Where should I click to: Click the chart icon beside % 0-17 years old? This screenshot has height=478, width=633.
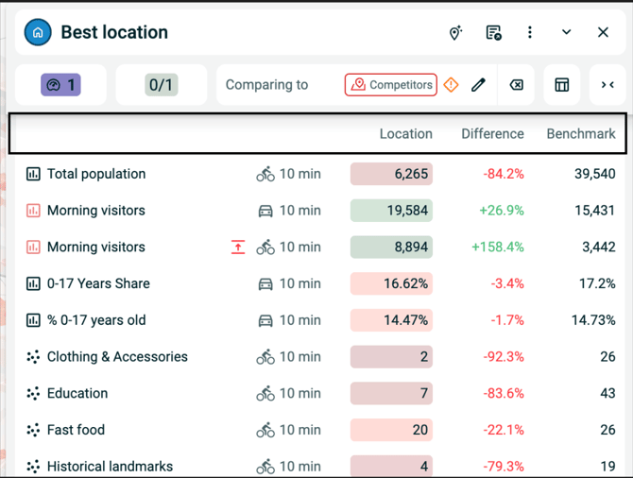[33, 320]
